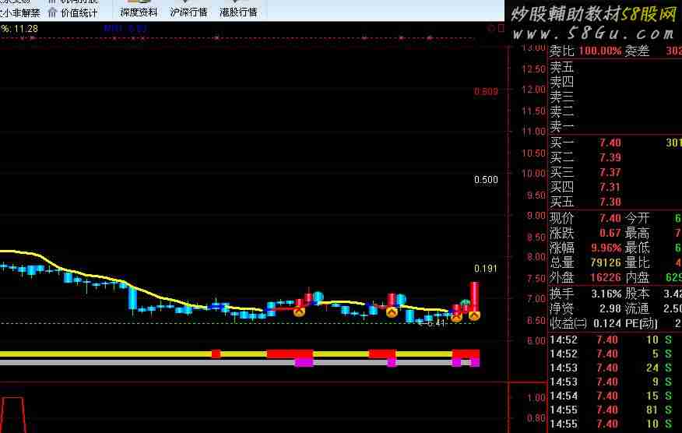Click the tall red candlestick at the chart's right end
This screenshot has height=433, width=682.
coord(474,297)
